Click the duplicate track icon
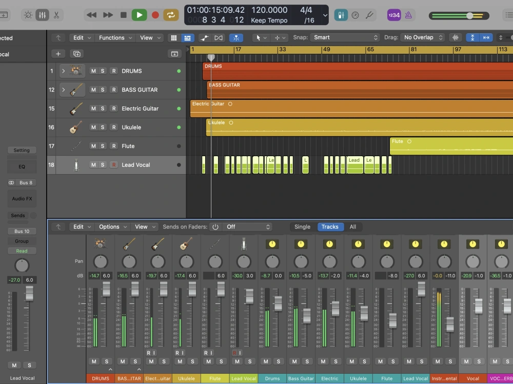 click(x=77, y=54)
